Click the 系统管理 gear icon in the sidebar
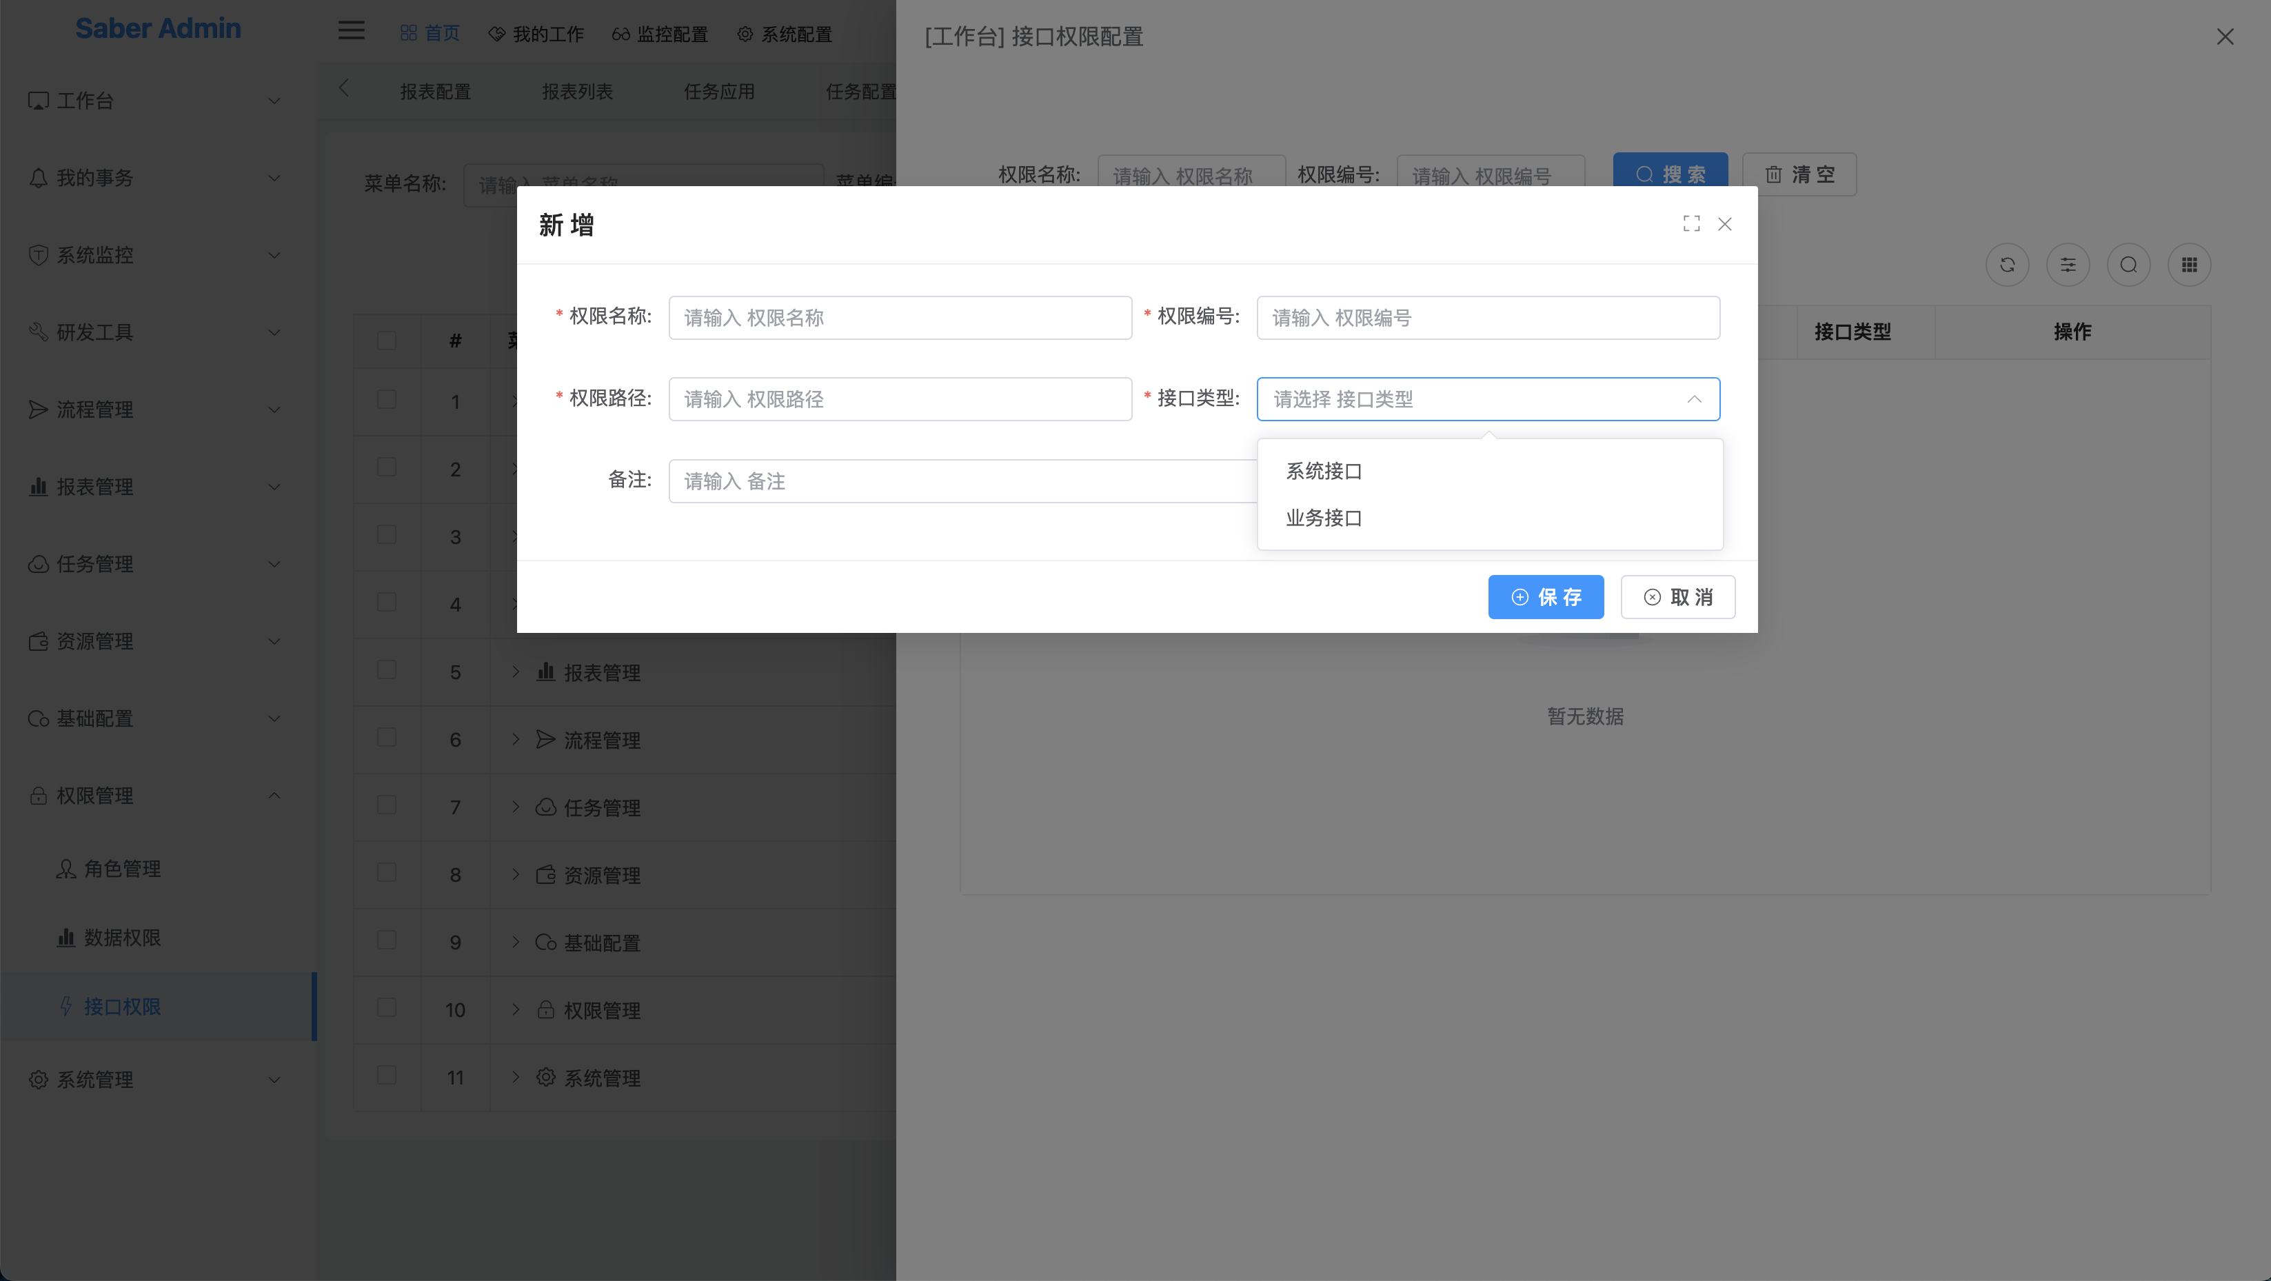Image resolution: width=2271 pixels, height=1281 pixels. coord(38,1079)
